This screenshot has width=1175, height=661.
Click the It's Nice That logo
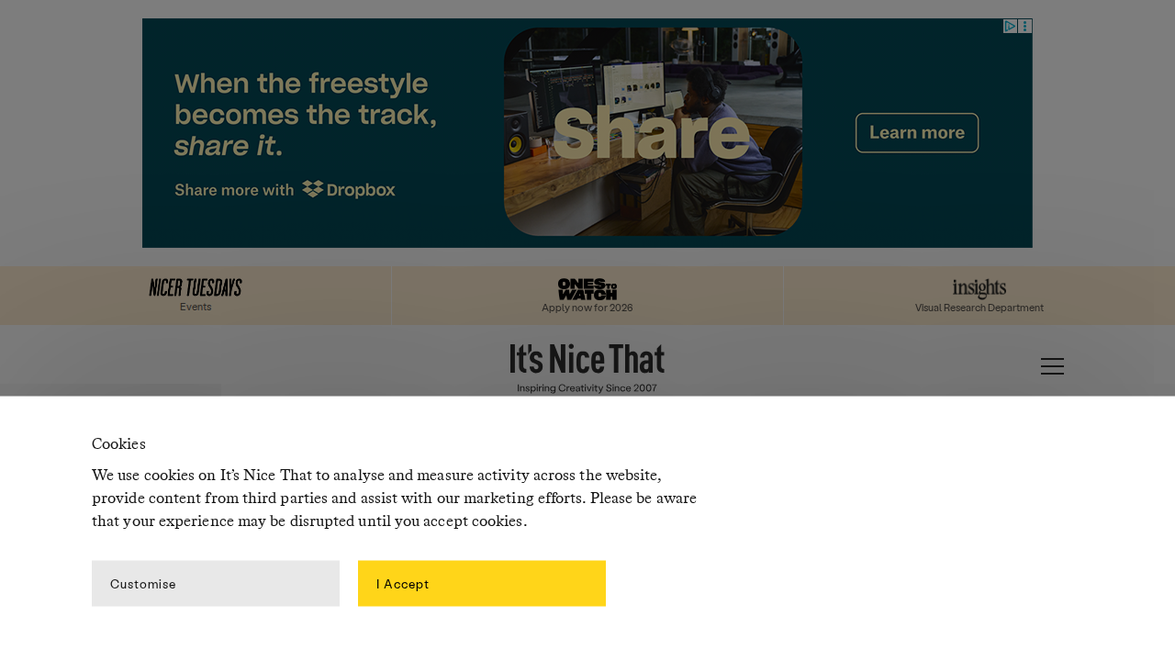click(587, 360)
